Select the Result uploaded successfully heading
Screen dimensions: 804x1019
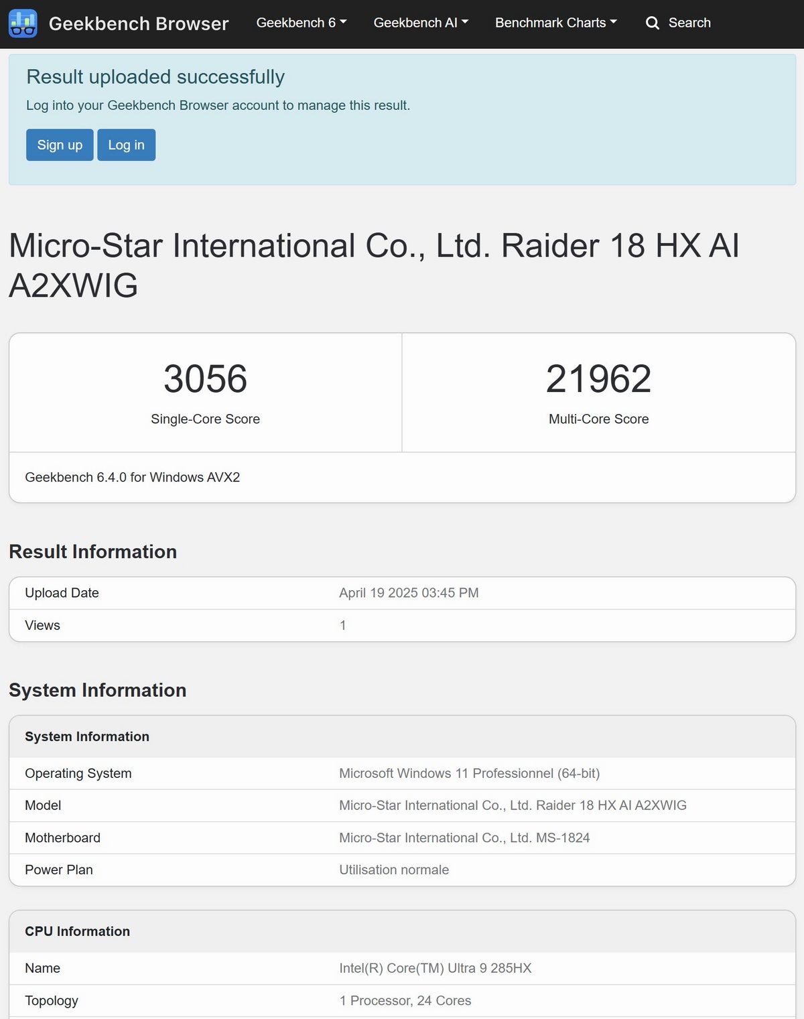pyautogui.click(x=155, y=77)
